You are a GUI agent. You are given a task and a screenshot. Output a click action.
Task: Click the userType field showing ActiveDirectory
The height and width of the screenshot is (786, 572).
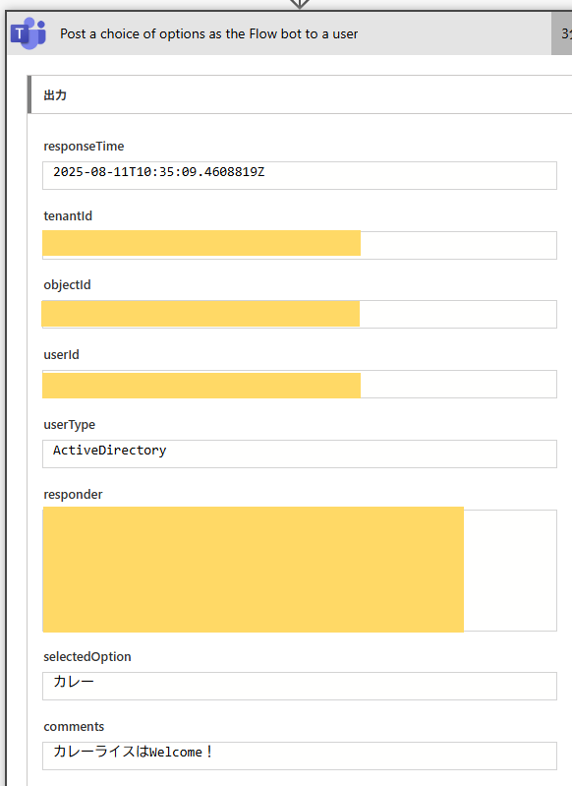pyautogui.click(x=300, y=453)
